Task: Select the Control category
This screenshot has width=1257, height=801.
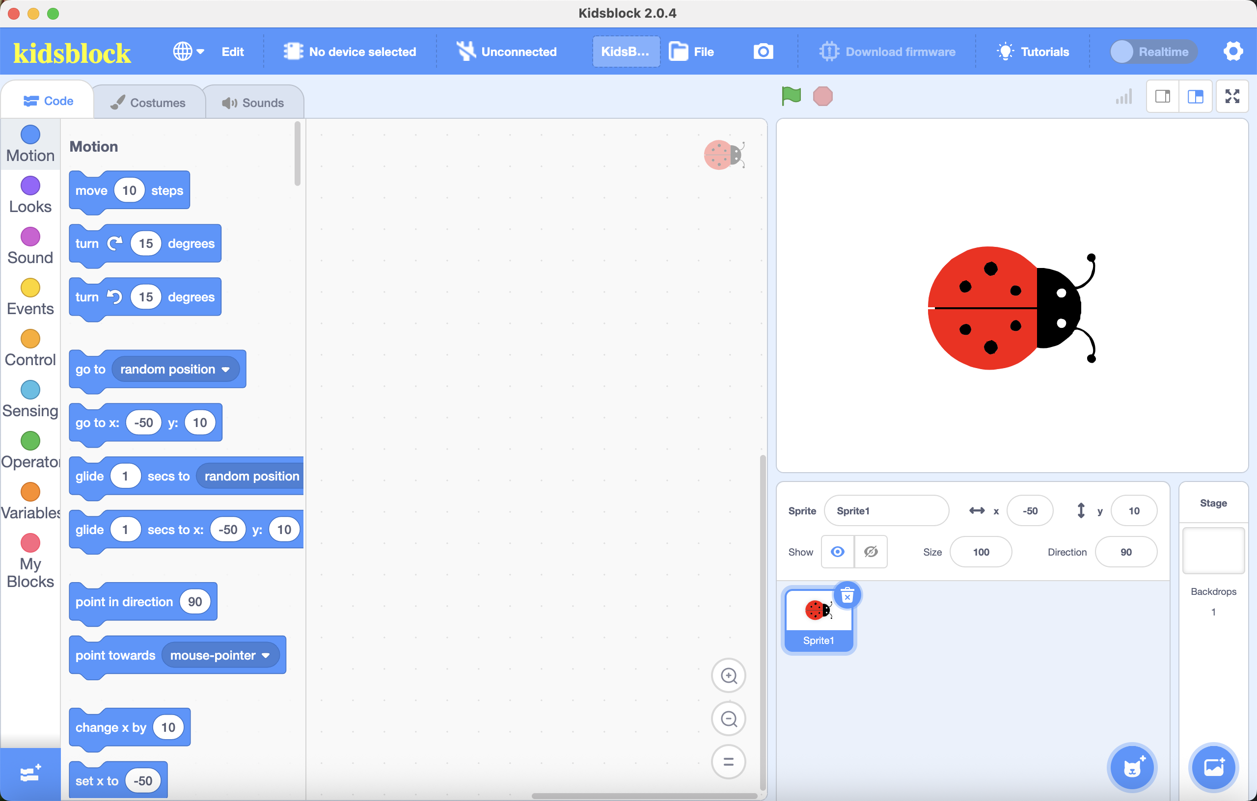Action: (30, 348)
